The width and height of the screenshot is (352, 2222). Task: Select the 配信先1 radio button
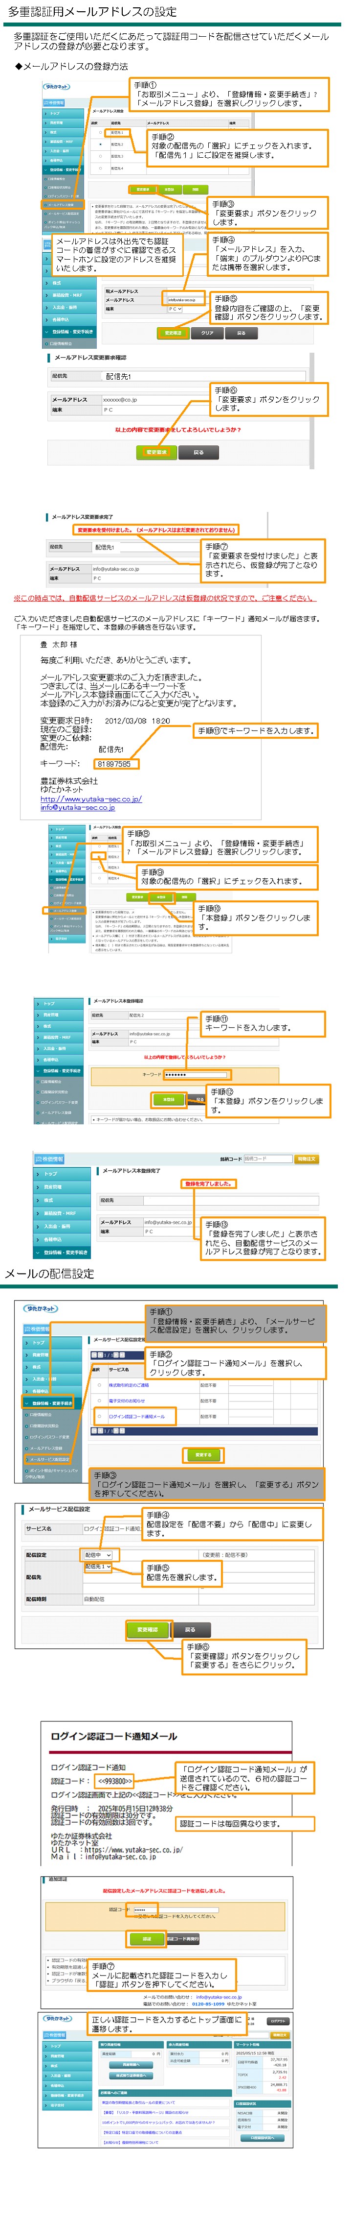tap(100, 133)
